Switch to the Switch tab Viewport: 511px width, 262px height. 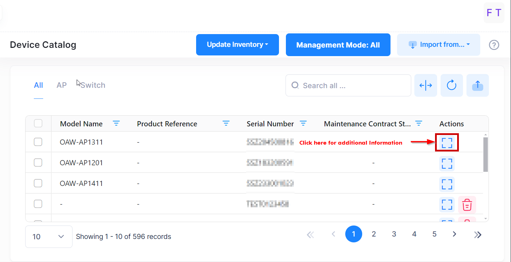tap(93, 85)
